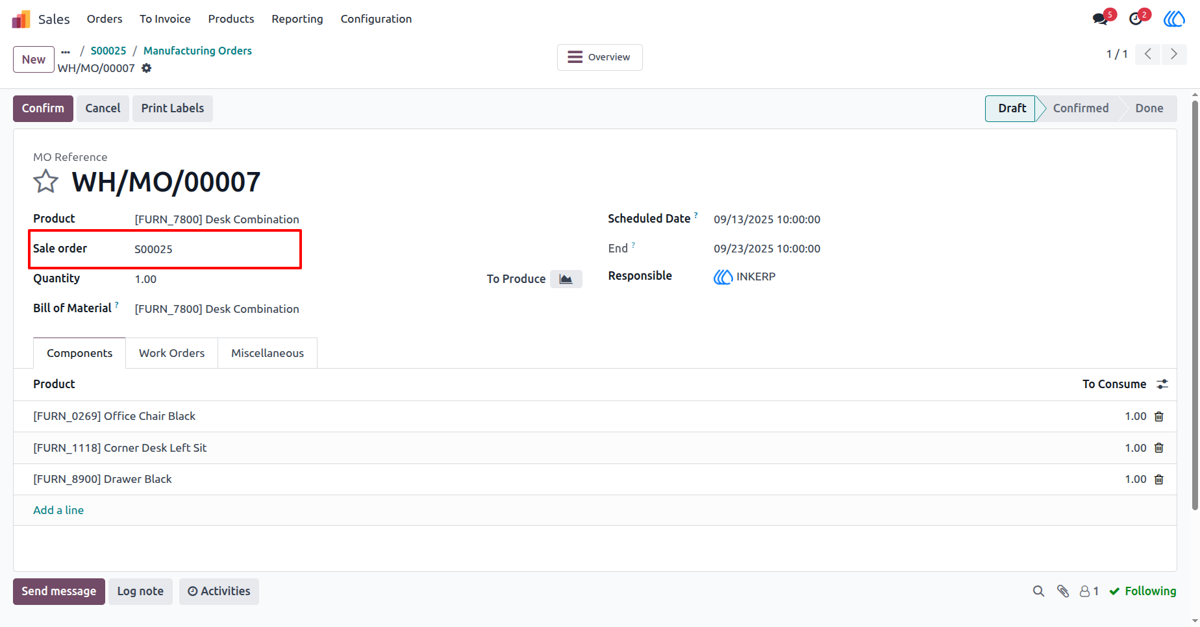This screenshot has width=1200, height=627.
Task: Open the Sales app home icon
Action: (21, 19)
